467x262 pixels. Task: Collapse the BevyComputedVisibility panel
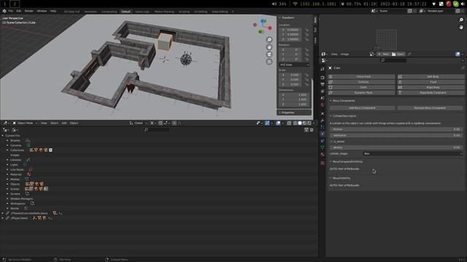pos(331,162)
